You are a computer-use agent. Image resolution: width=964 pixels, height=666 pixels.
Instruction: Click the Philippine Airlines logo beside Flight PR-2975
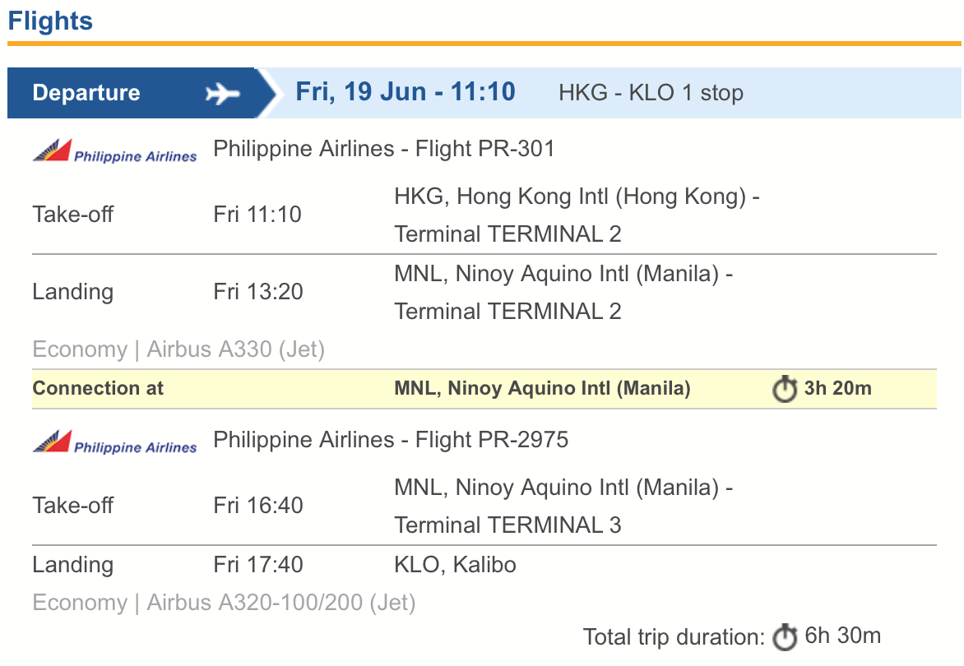click(115, 442)
